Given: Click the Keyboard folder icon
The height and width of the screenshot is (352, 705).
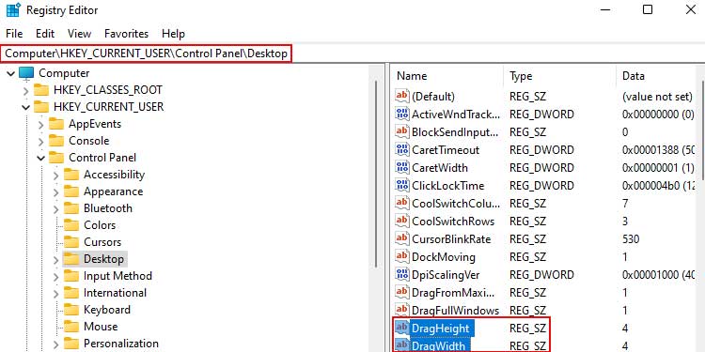Looking at the screenshot, I should click(71, 310).
